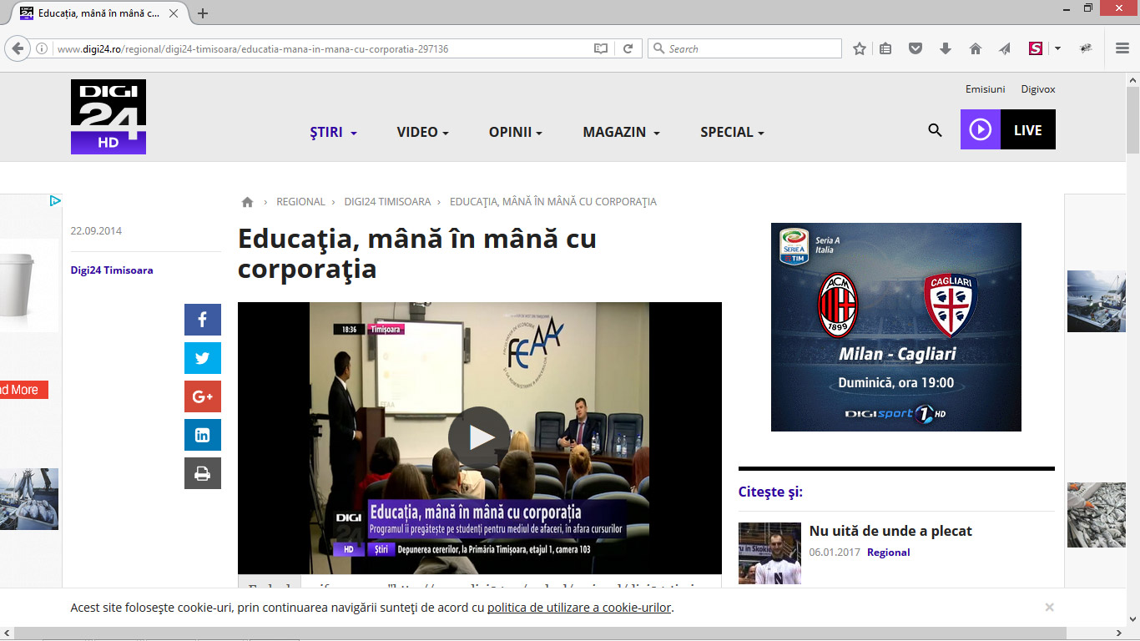Click the 'Citește și:' heading

(770, 492)
